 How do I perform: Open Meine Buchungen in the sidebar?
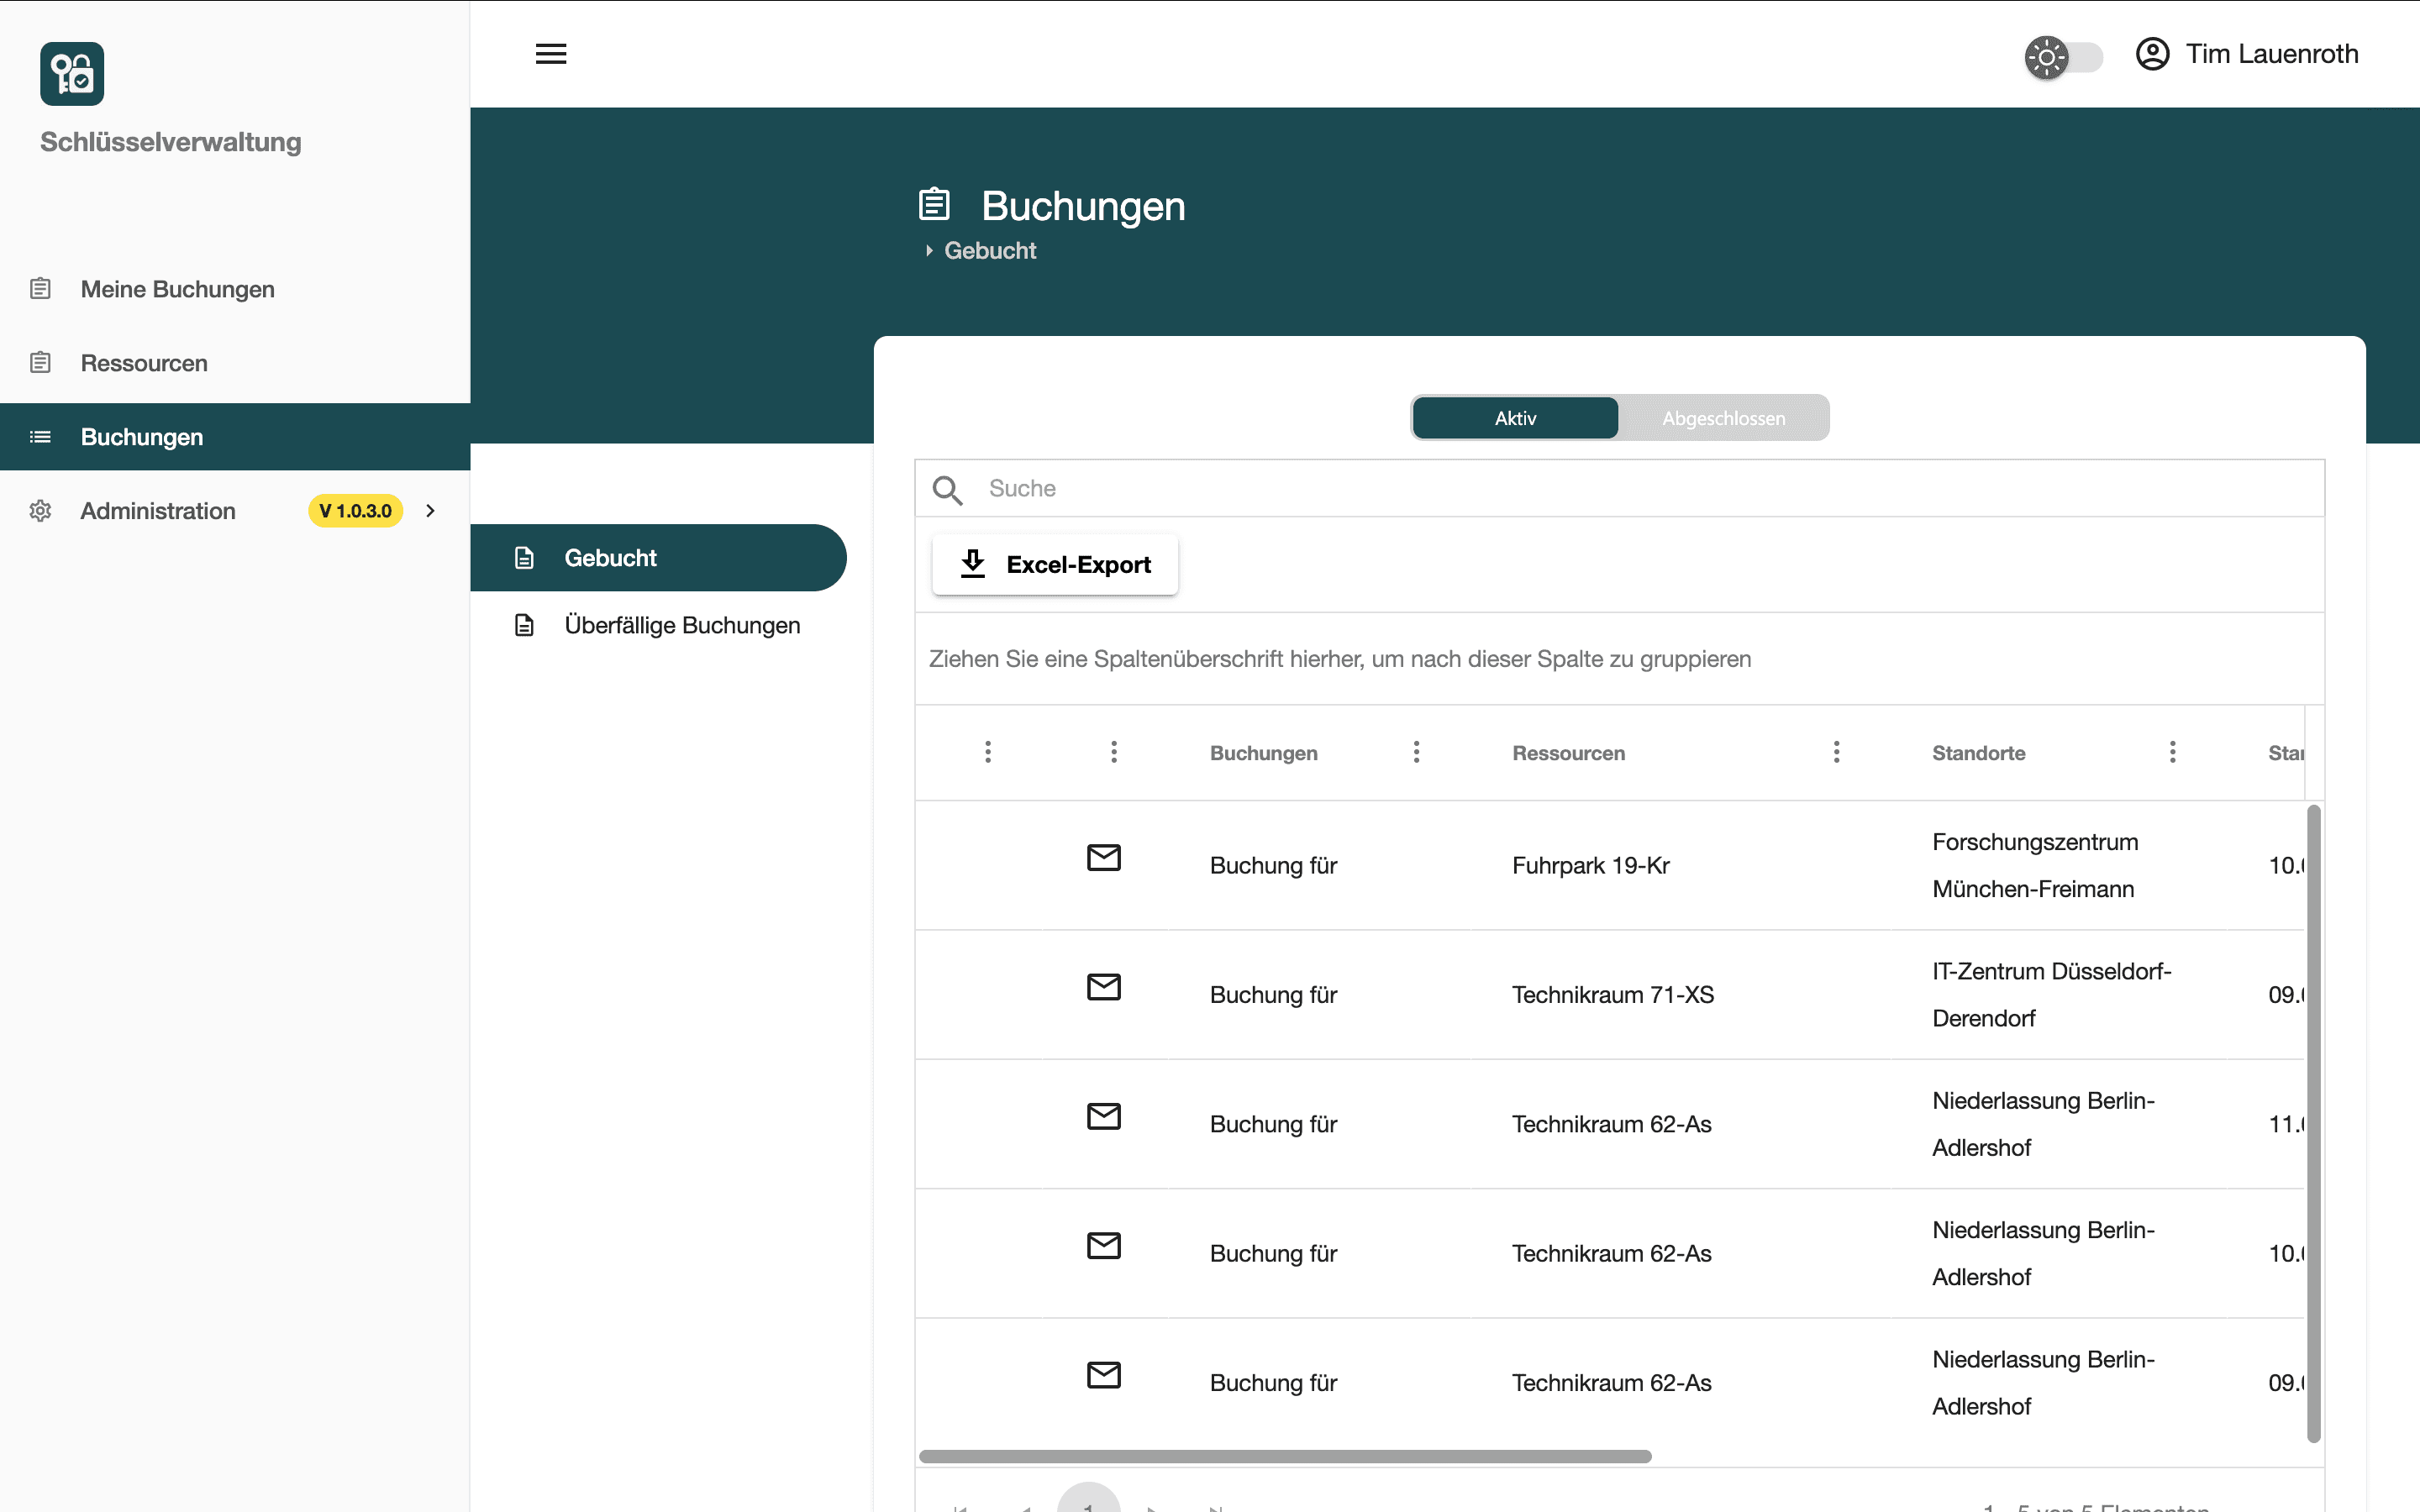pos(235,289)
